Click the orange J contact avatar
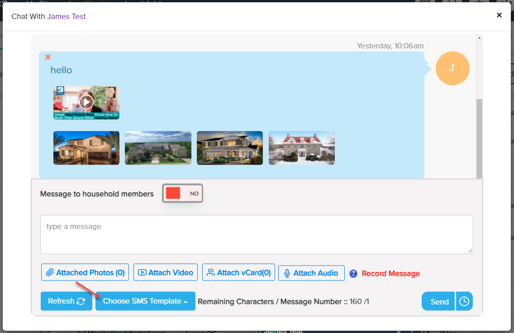Image resolution: width=514 pixels, height=333 pixels. (452, 68)
